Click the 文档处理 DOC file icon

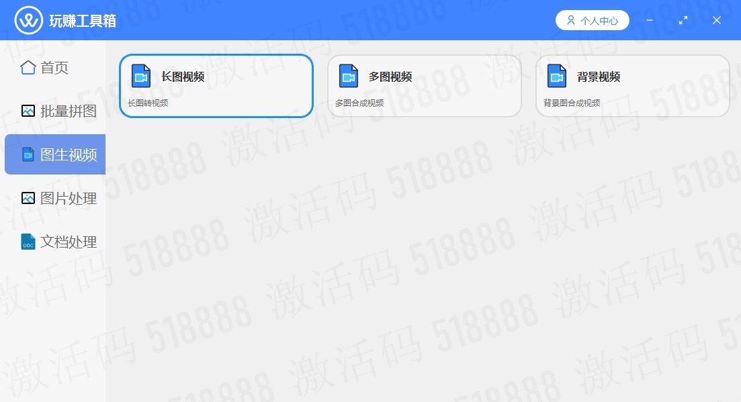(28, 242)
